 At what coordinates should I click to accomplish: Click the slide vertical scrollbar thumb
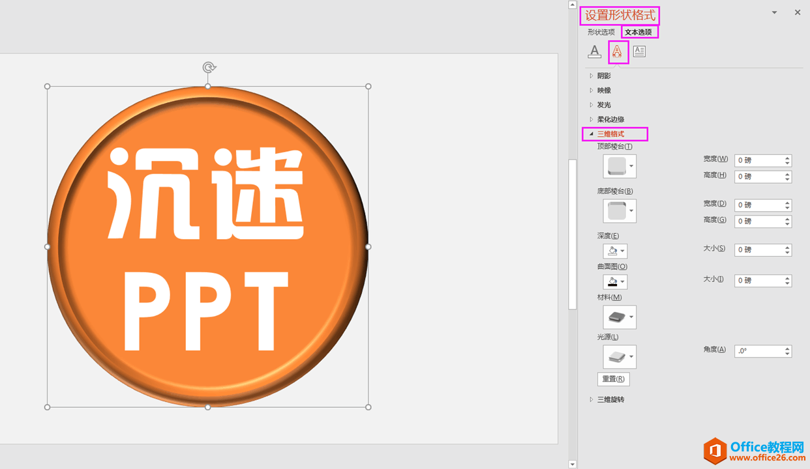[x=572, y=233]
